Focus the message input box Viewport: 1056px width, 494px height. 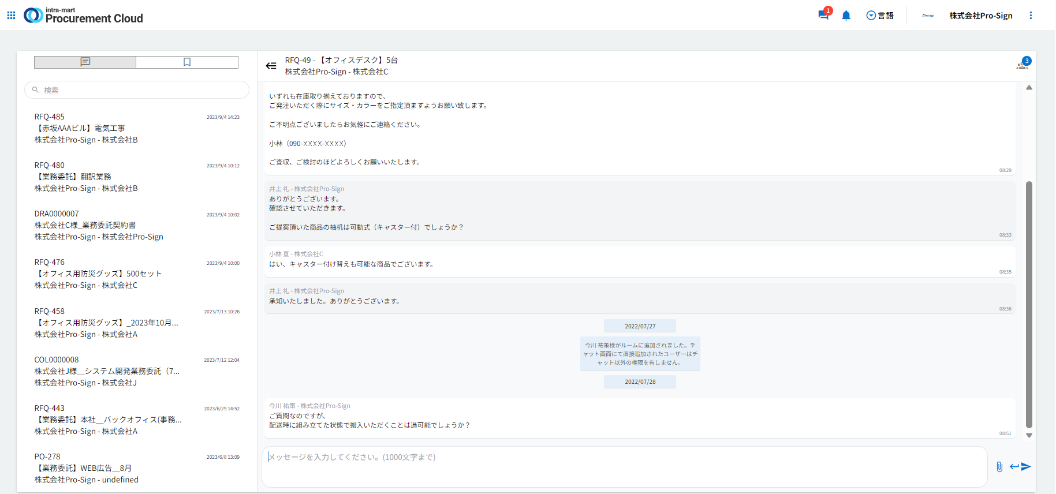(x=625, y=466)
